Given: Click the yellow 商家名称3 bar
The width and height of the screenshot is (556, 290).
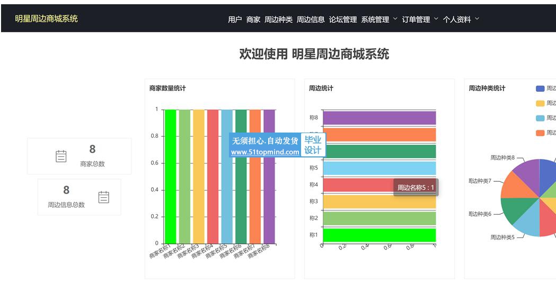Looking at the screenshot, I should point(199,177).
